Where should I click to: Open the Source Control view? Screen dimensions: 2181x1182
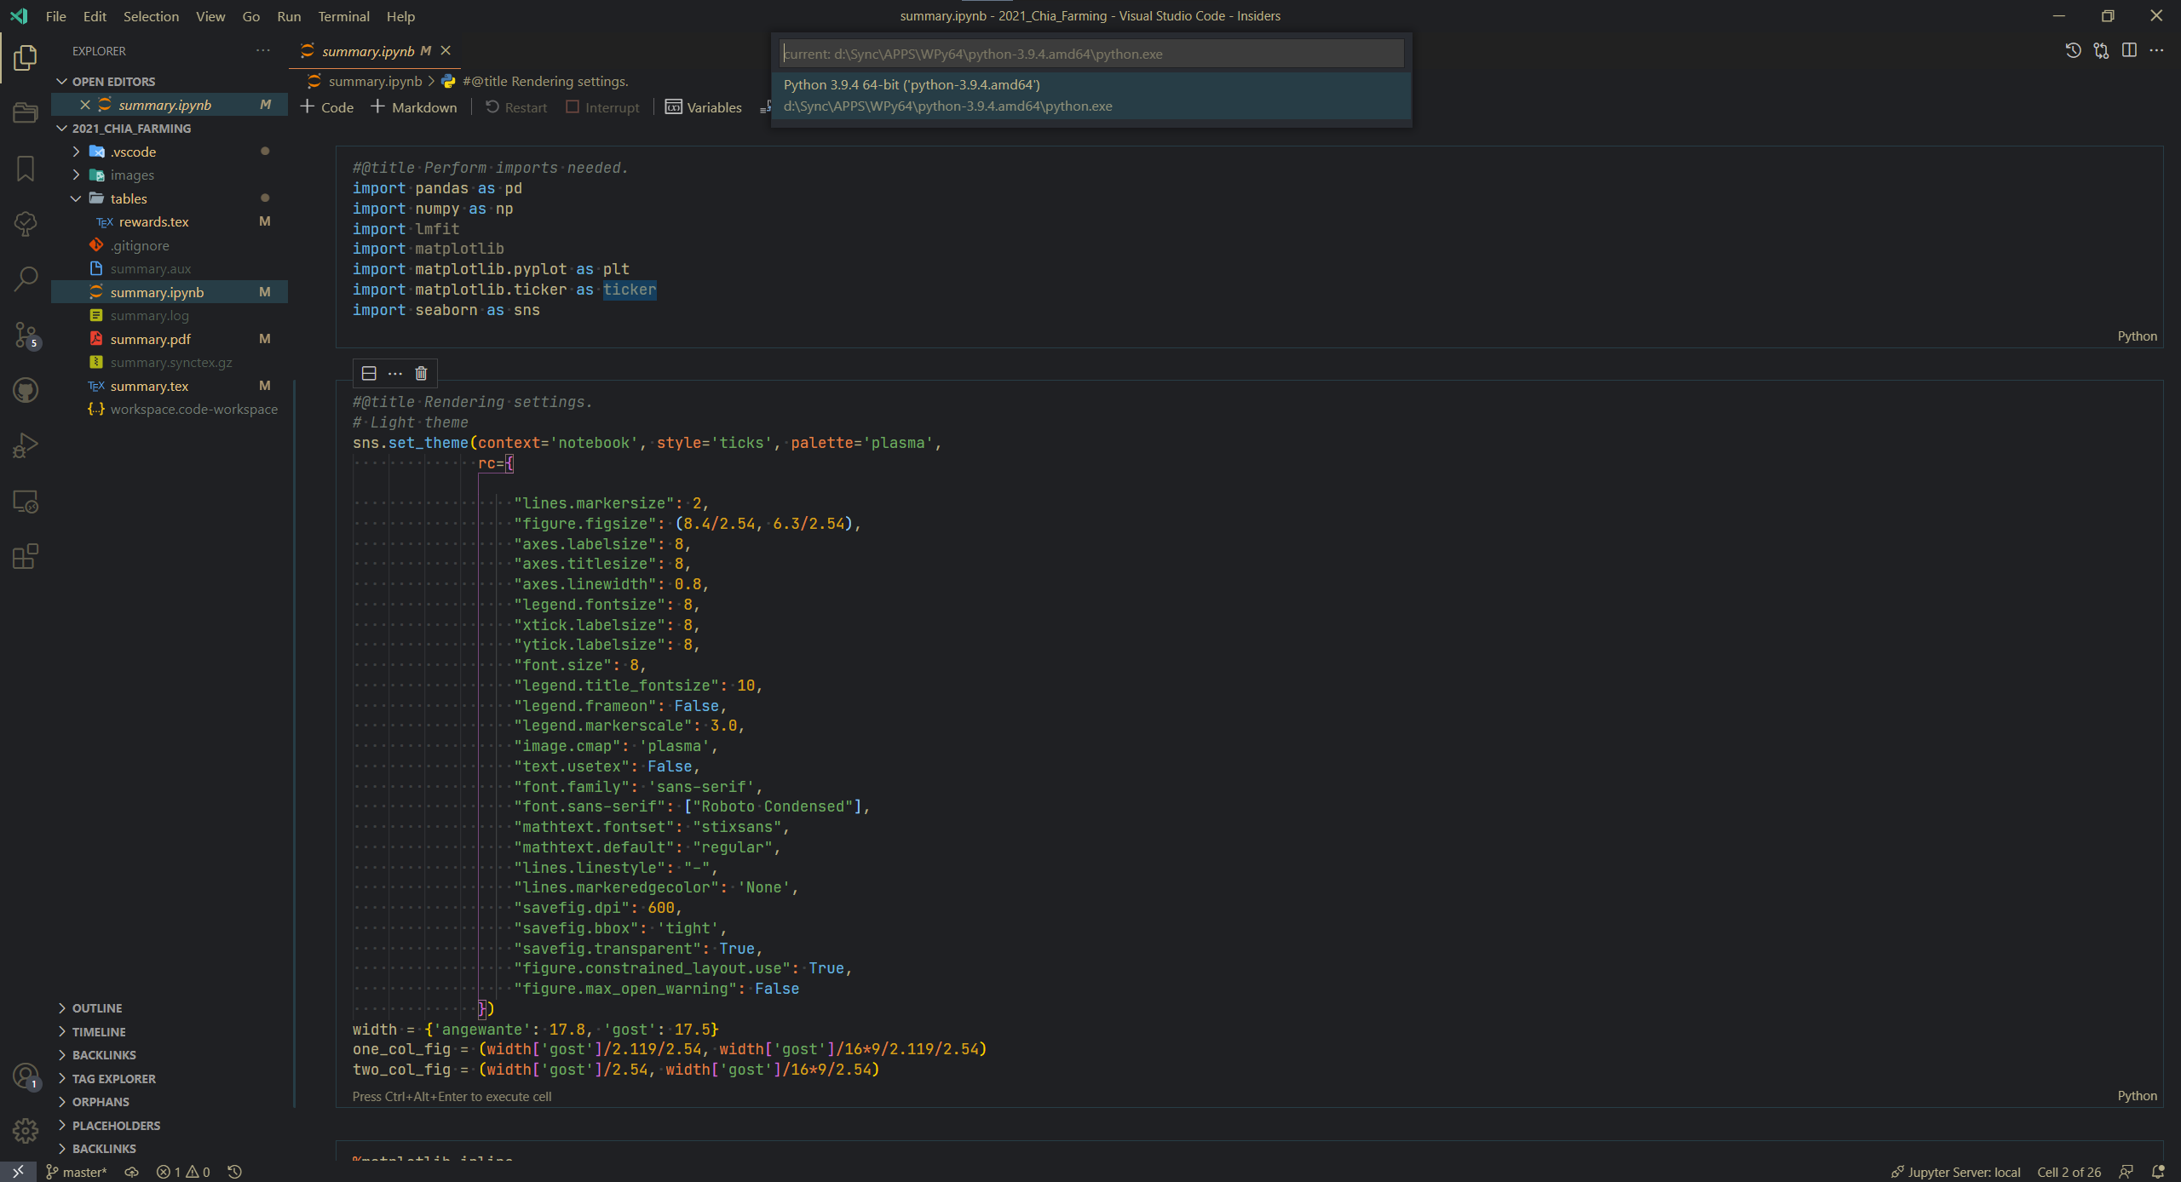pyautogui.click(x=26, y=335)
